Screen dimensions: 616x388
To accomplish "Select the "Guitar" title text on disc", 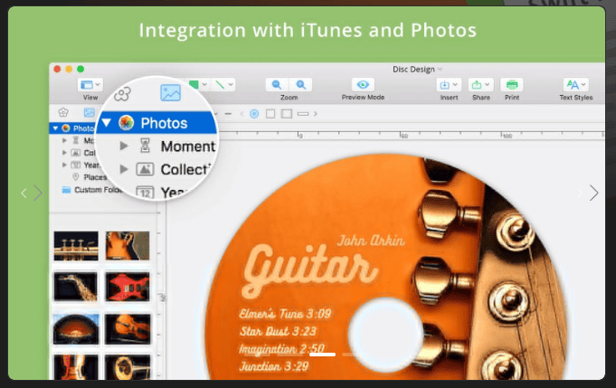I will pyautogui.click(x=310, y=270).
